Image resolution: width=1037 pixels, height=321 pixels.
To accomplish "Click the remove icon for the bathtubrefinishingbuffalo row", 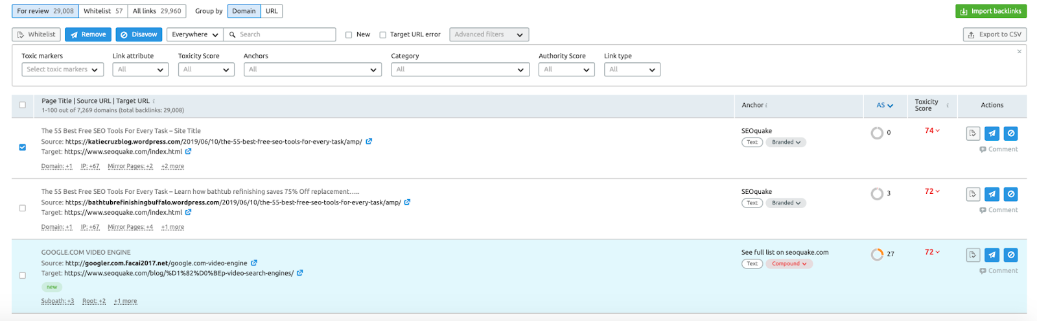I will (x=992, y=194).
